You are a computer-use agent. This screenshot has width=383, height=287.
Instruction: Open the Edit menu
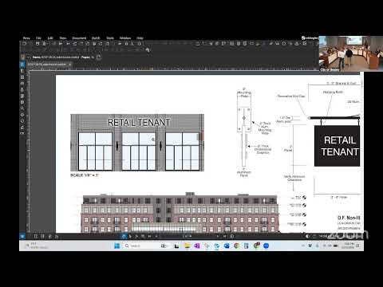(x=50, y=38)
